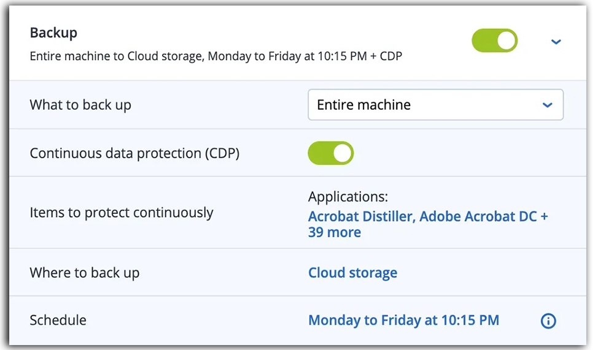Click the 39 more applications link
Screen dimensions: 614x350
[x=335, y=232]
